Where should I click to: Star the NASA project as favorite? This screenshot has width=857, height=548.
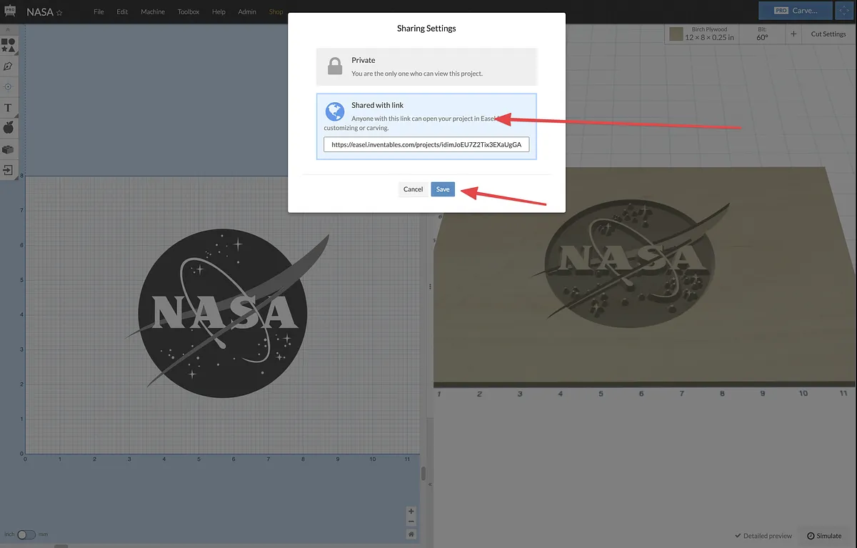point(59,13)
